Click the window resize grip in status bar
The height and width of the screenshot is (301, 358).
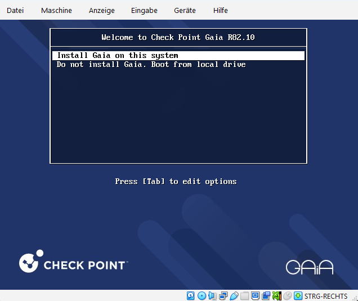point(355,298)
